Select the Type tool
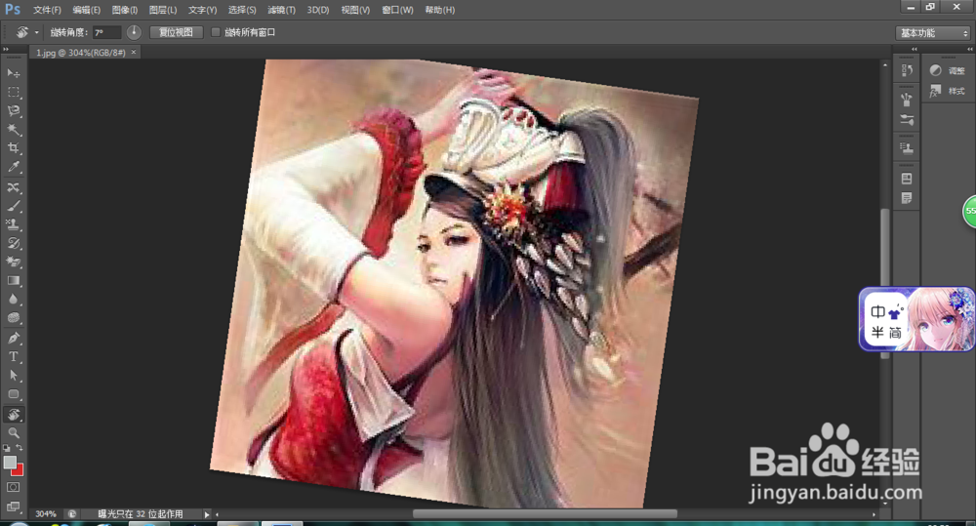976x526 pixels. coord(13,356)
